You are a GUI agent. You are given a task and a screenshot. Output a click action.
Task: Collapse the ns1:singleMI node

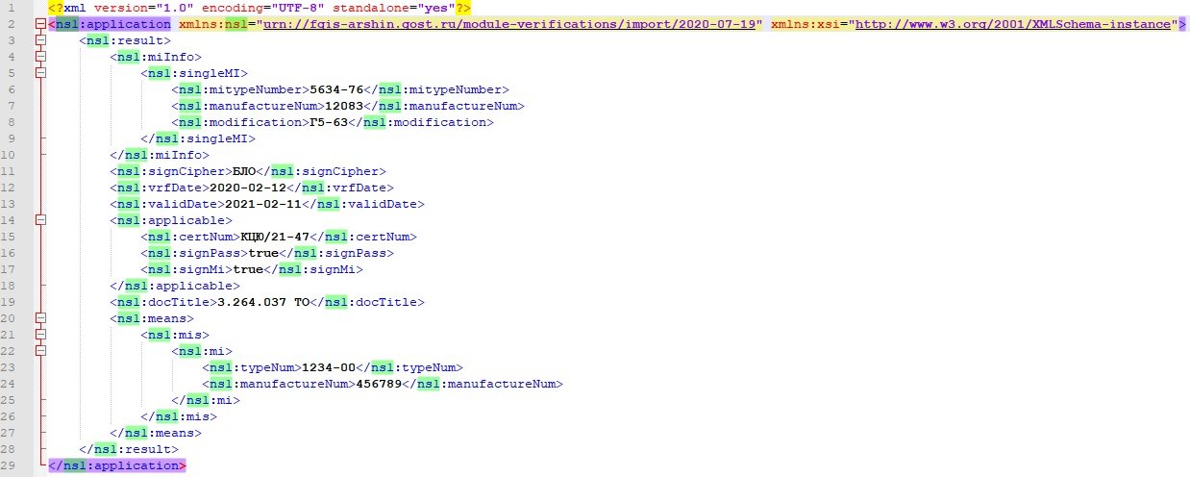pos(39,73)
